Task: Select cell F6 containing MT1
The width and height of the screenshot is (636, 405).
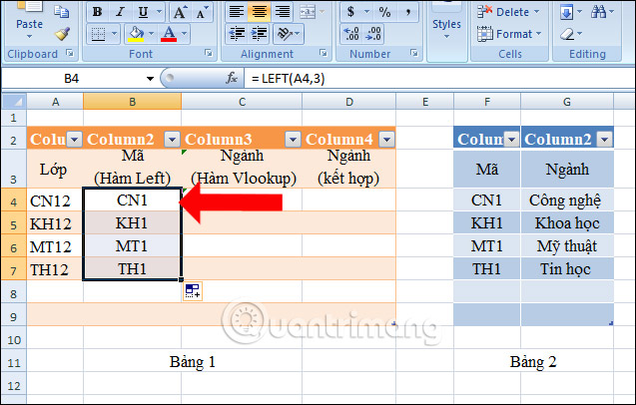Action: coord(487,246)
